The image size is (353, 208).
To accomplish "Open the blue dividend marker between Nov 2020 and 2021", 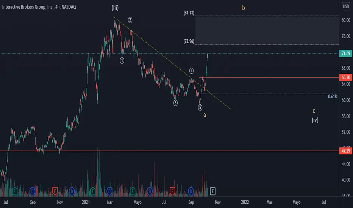I will (72, 191).
